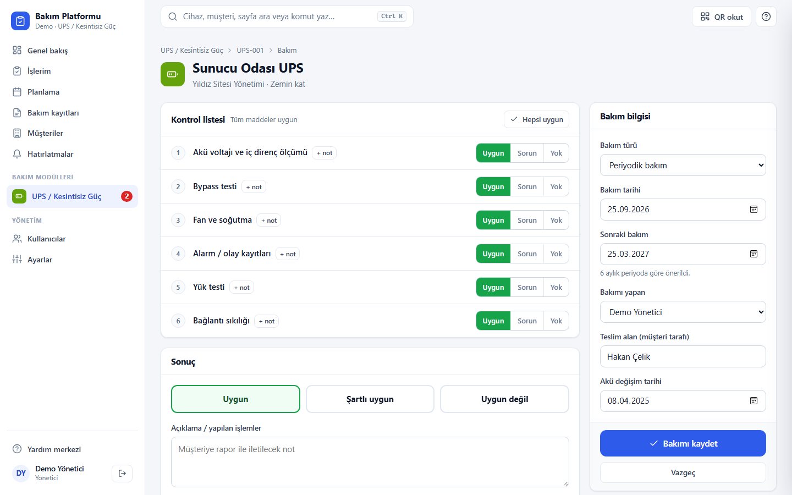The image size is (792, 495).
Task: Click the green UPS device icon in header
Action: [x=173, y=74]
